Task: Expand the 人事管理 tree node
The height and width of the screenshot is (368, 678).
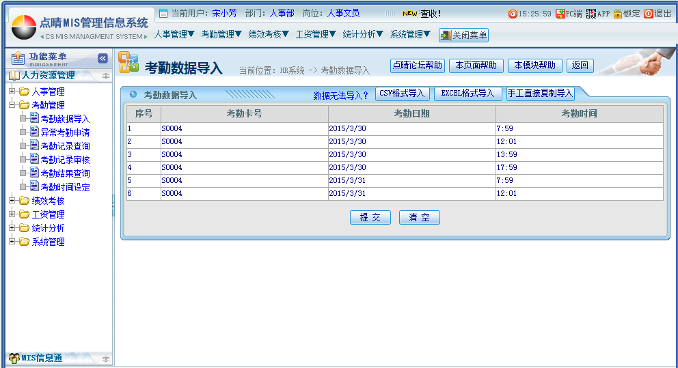Action: pyautogui.click(x=12, y=91)
